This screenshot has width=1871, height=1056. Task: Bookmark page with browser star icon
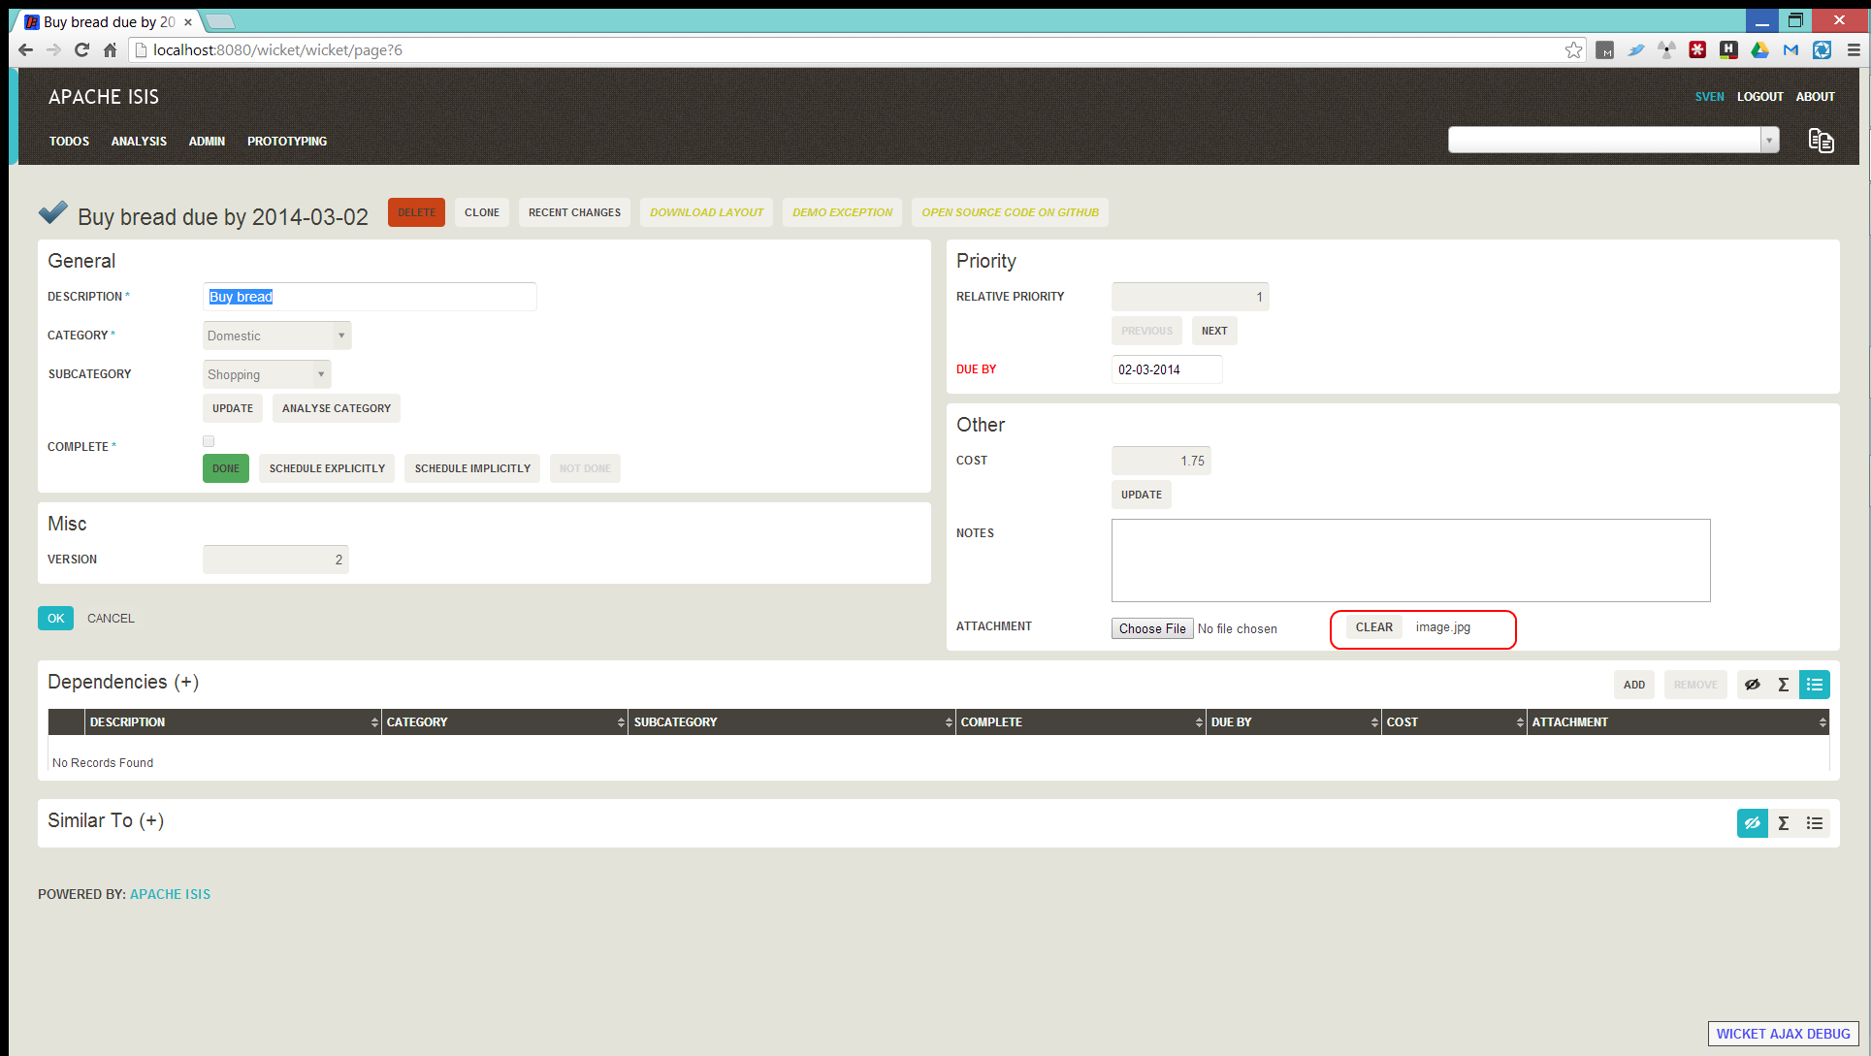(1573, 50)
